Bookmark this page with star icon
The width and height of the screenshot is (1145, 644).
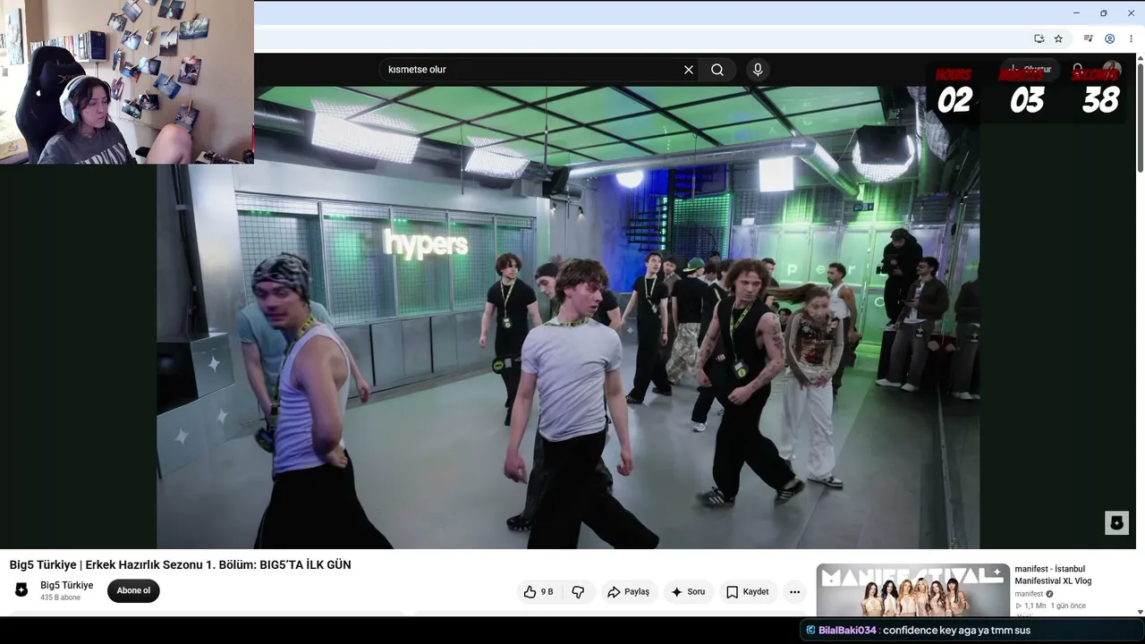(x=1058, y=38)
